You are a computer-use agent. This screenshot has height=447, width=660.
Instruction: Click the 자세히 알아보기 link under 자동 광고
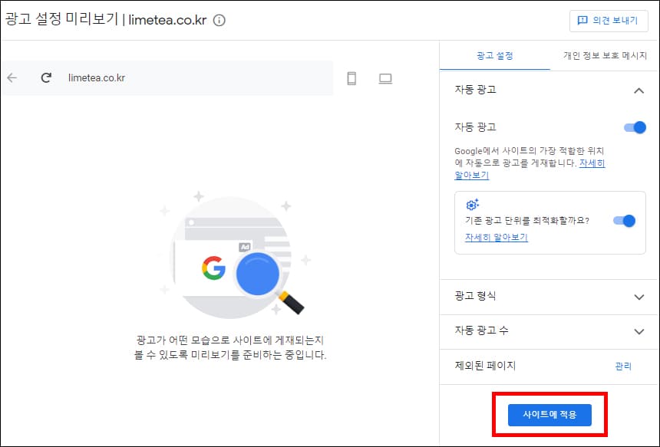[471, 175]
